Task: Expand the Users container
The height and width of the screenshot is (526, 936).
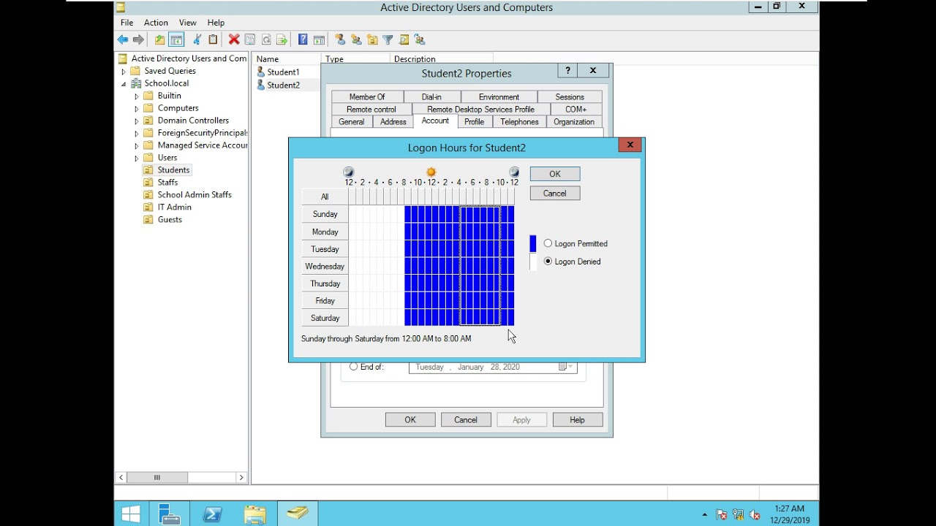Action: coord(137,159)
